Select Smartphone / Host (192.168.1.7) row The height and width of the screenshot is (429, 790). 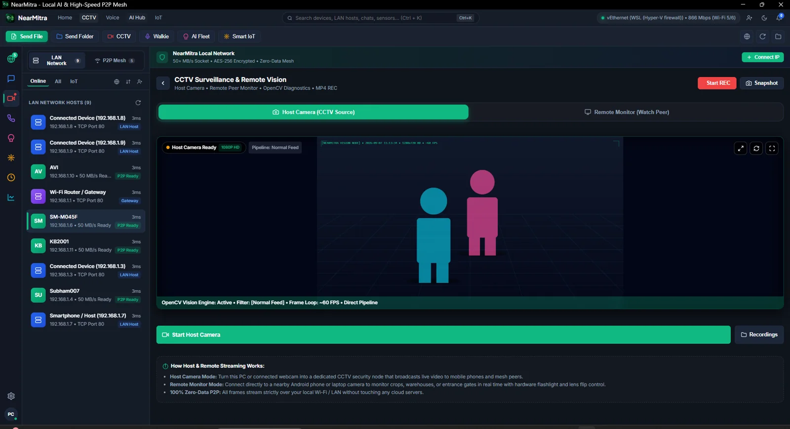pyautogui.click(x=86, y=319)
